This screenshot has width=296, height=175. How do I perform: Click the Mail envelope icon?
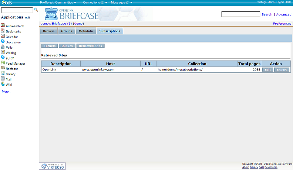point(3,79)
